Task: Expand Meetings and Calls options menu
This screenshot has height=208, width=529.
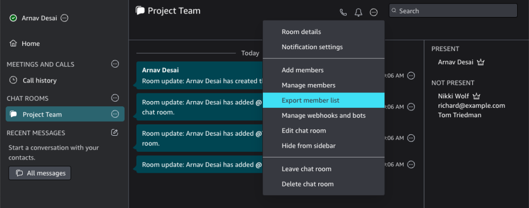Action: (115, 64)
